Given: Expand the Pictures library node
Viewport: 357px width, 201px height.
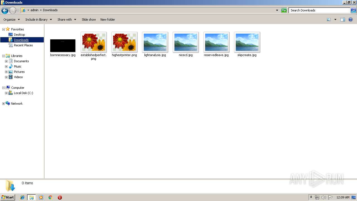Looking at the screenshot, I should [6, 72].
